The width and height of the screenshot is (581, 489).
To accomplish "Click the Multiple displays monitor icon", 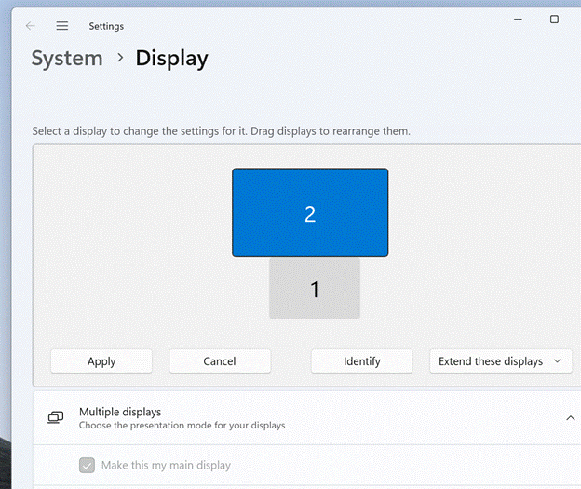I will (x=56, y=417).
